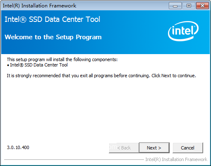Minimize the Installation Framework window
Image resolution: width=211 pixels, height=166 pixels.
[175, 6]
